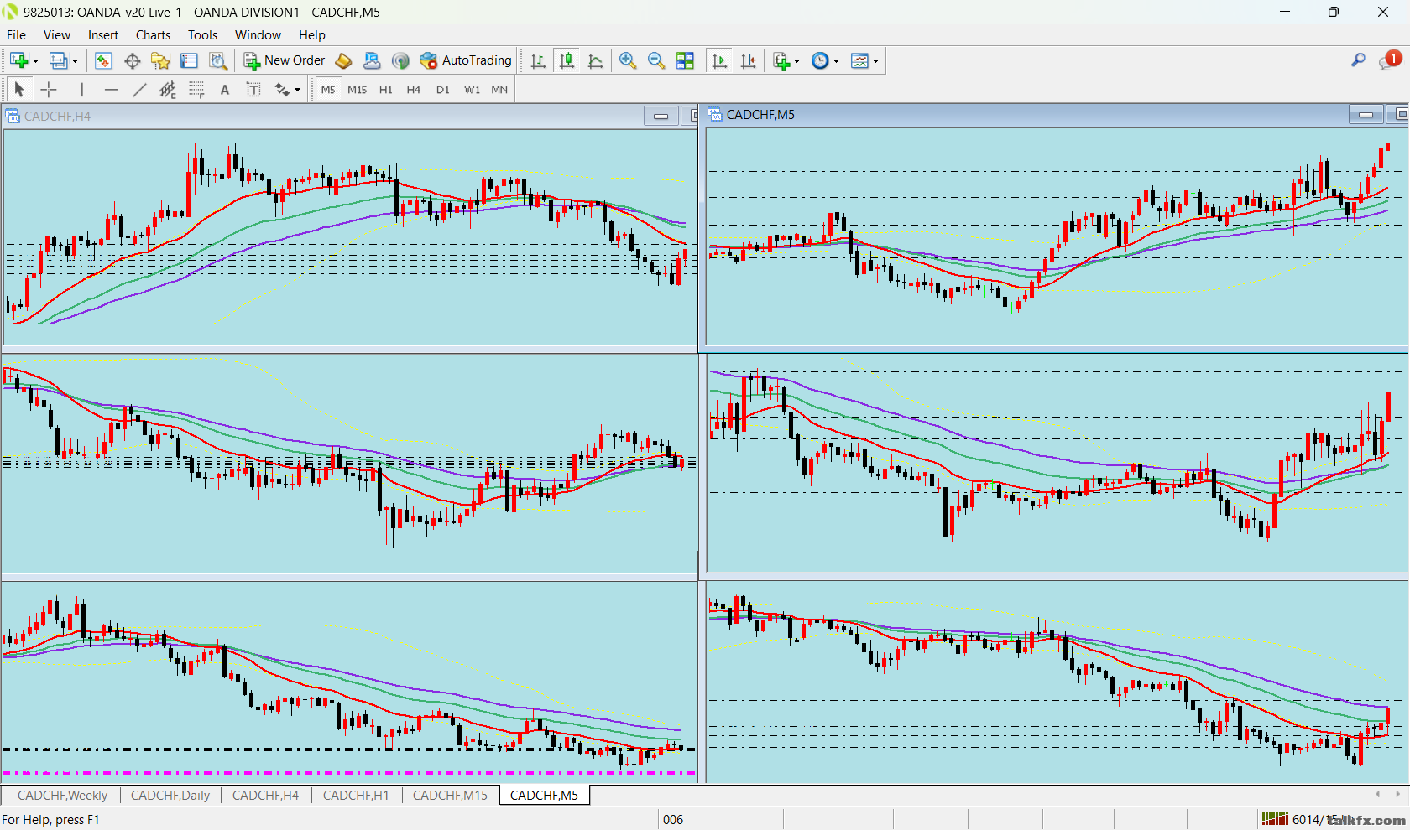Show the Terminal panel icon
Viewport: 1410px width, 830px height.
190,60
